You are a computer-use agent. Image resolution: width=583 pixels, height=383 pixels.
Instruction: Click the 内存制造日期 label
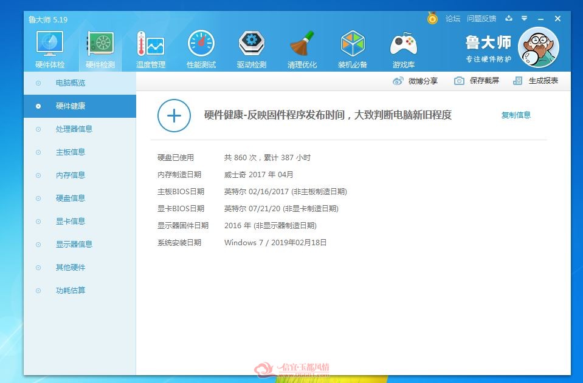[x=179, y=175]
